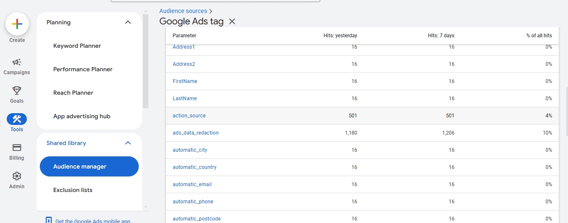Click the Create plus button

point(17,24)
